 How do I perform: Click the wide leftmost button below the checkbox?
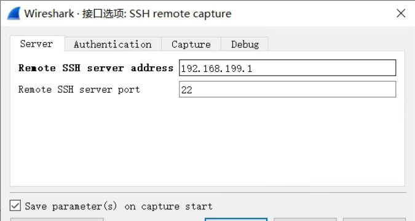57,219
